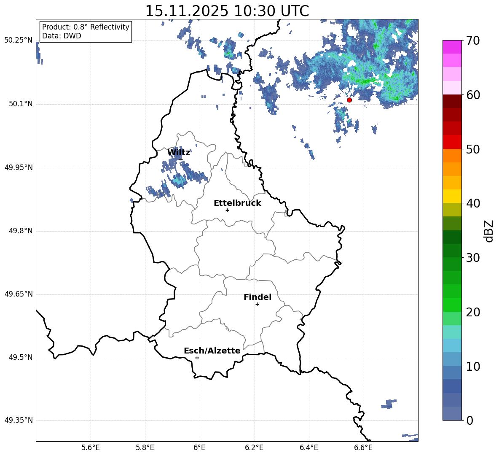Click longitude label 6.2°E

(254, 448)
